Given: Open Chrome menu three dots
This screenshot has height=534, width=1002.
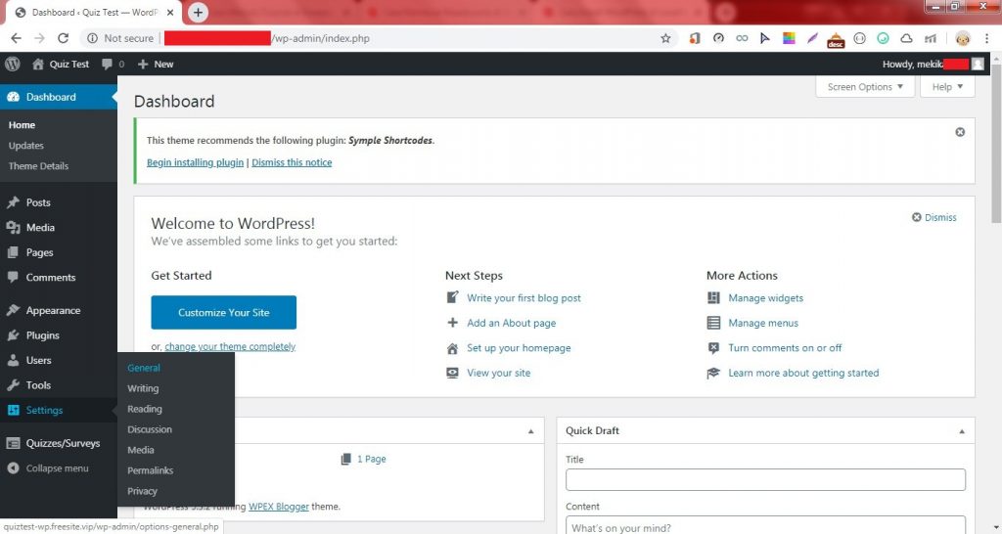Looking at the screenshot, I should pyautogui.click(x=987, y=38).
